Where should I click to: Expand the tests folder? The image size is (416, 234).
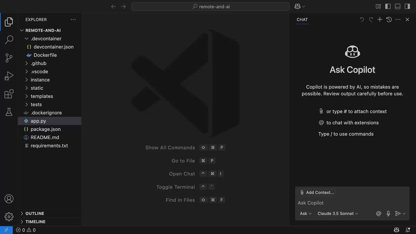27,105
